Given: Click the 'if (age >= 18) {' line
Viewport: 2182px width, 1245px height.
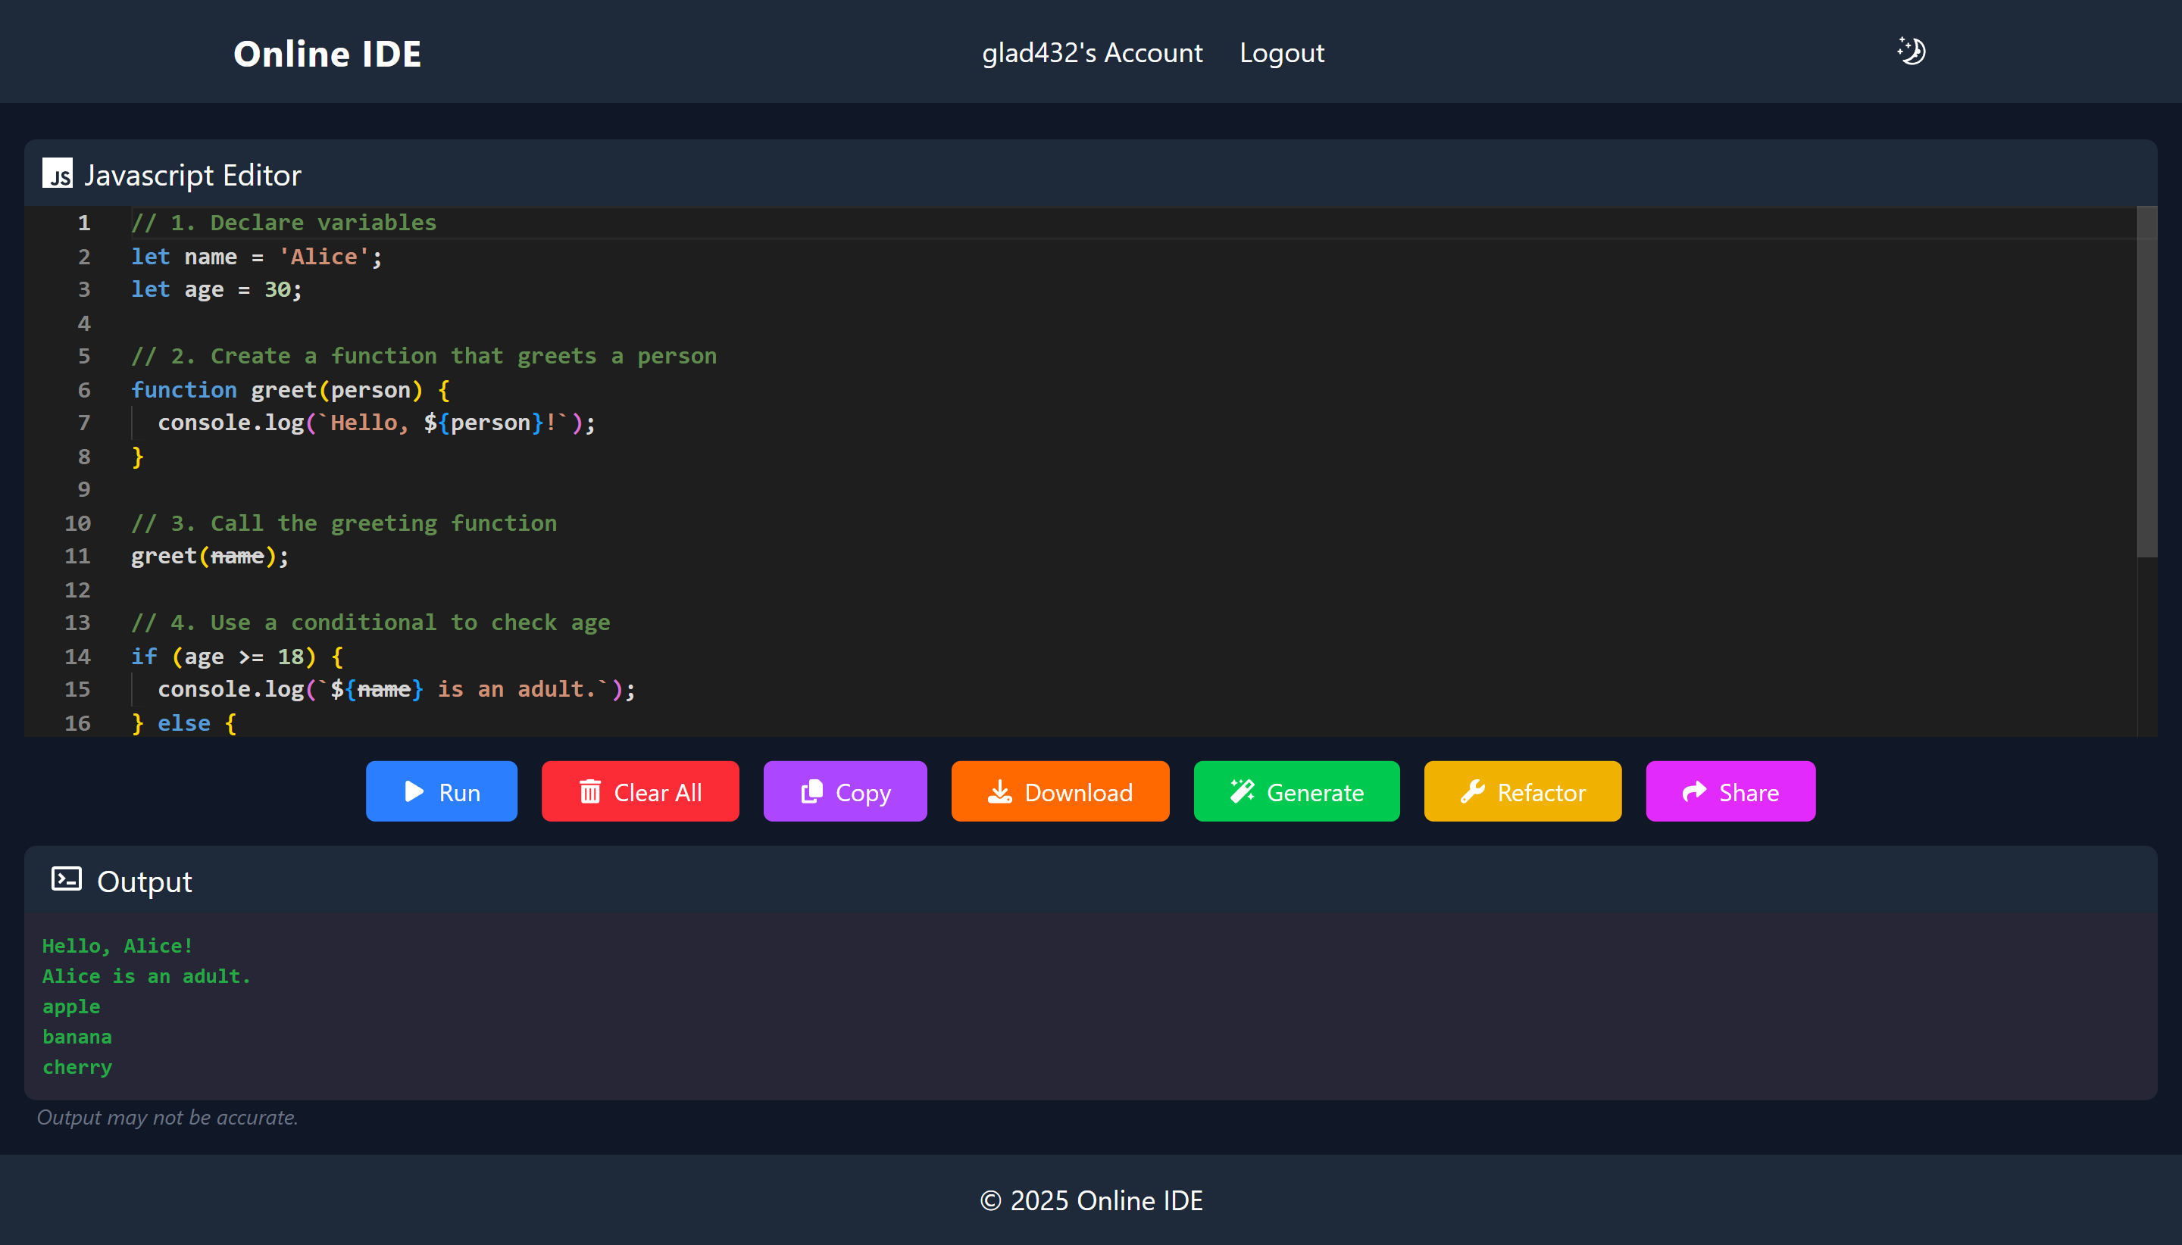Looking at the screenshot, I should pos(237,657).
